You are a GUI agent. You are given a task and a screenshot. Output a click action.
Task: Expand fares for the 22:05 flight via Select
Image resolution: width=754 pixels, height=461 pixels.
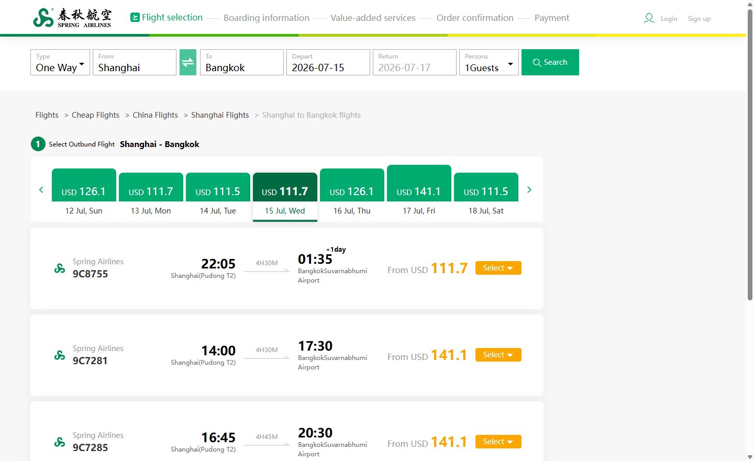pyautogui.click(x=498, y=268)
